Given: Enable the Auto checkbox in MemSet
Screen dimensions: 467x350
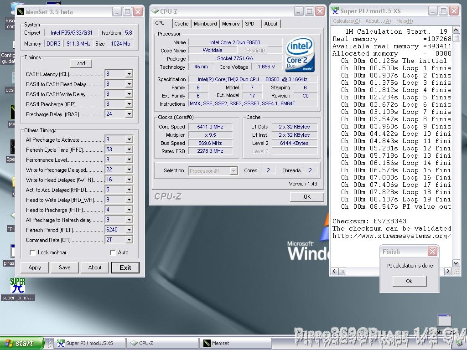Looking at the screenshot, I should (113, 252).
